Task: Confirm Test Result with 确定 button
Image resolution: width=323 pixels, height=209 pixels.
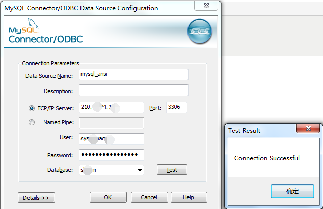Action: click(x=292, y=191)
